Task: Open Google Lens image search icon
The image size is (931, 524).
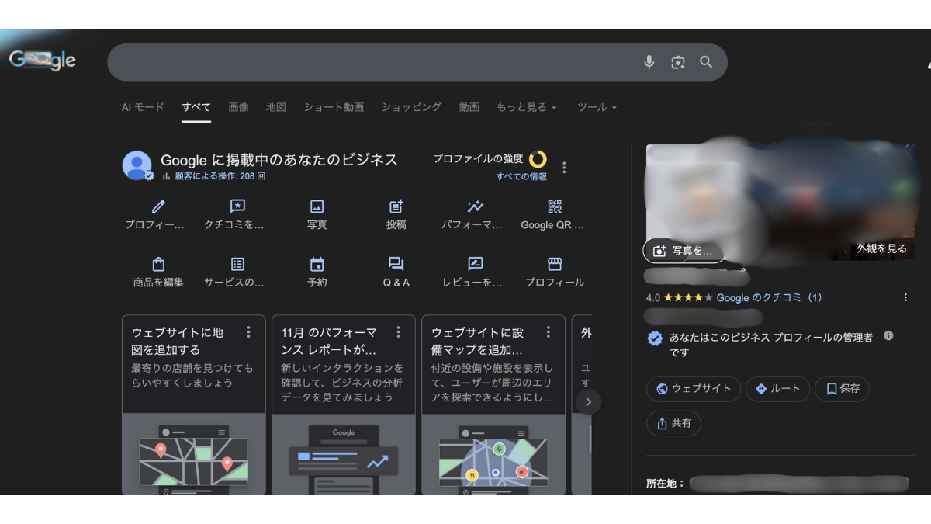Action: [x=678, y=62]
